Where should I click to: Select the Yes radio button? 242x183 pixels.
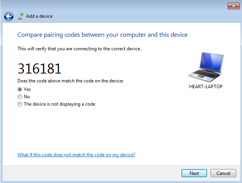20,89
